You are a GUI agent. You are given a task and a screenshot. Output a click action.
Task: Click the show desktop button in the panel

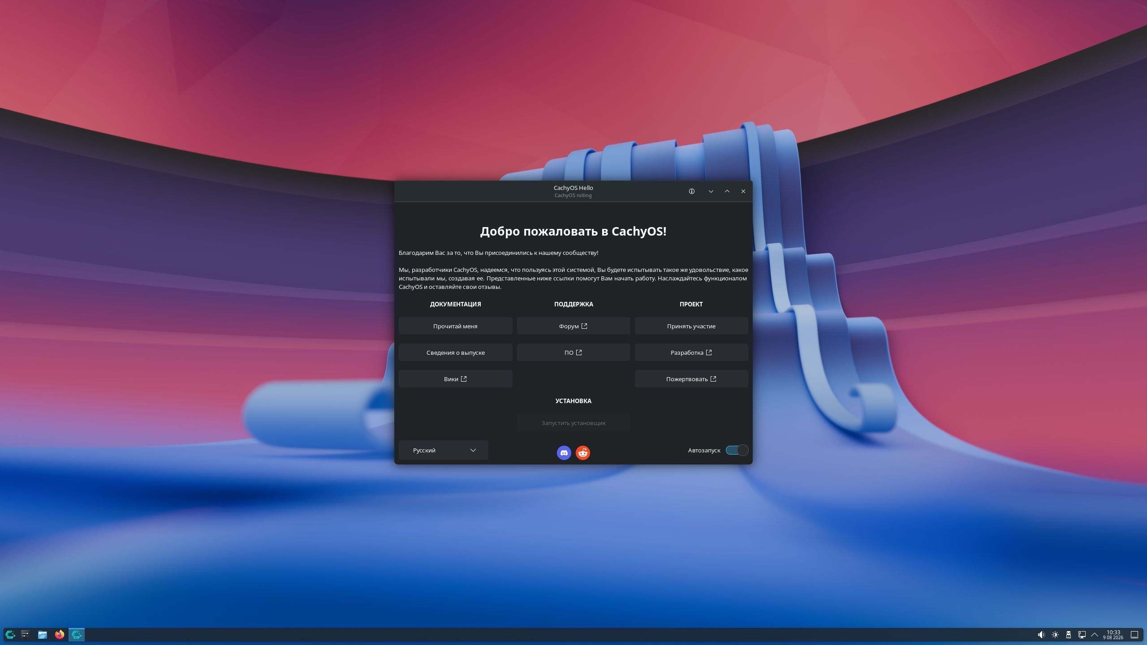[1134, 635]
